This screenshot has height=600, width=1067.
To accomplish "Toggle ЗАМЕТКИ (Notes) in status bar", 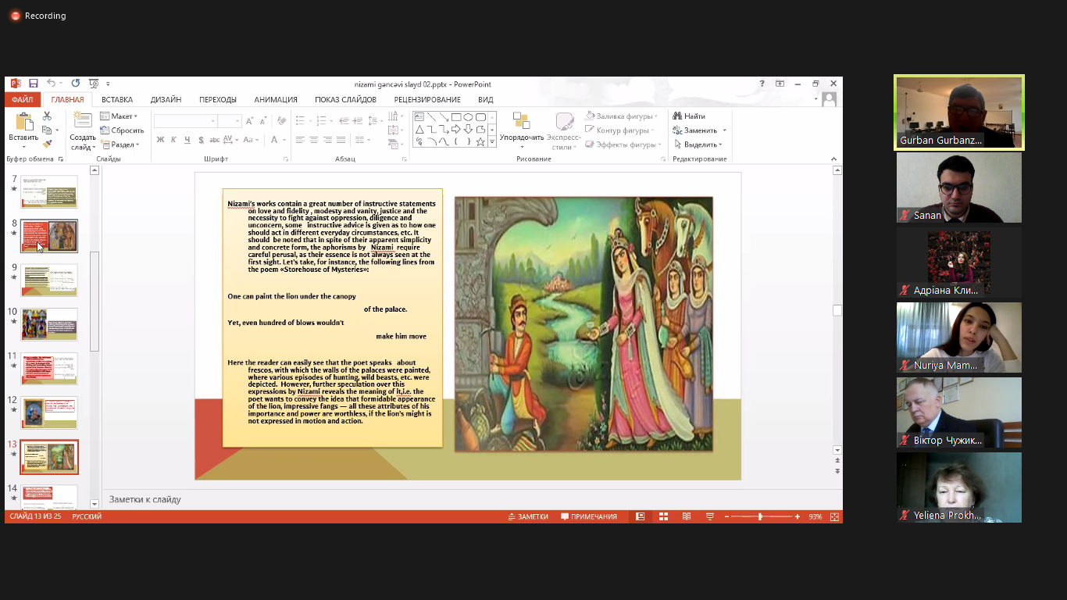I will 528,516.
